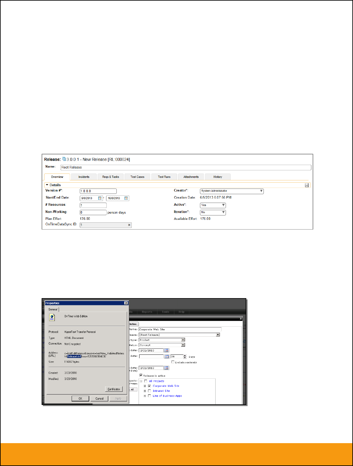Viewport: 353px width, 466px height.
Task: Expand the Intranet Site tree node
Action: coord(145,391)
